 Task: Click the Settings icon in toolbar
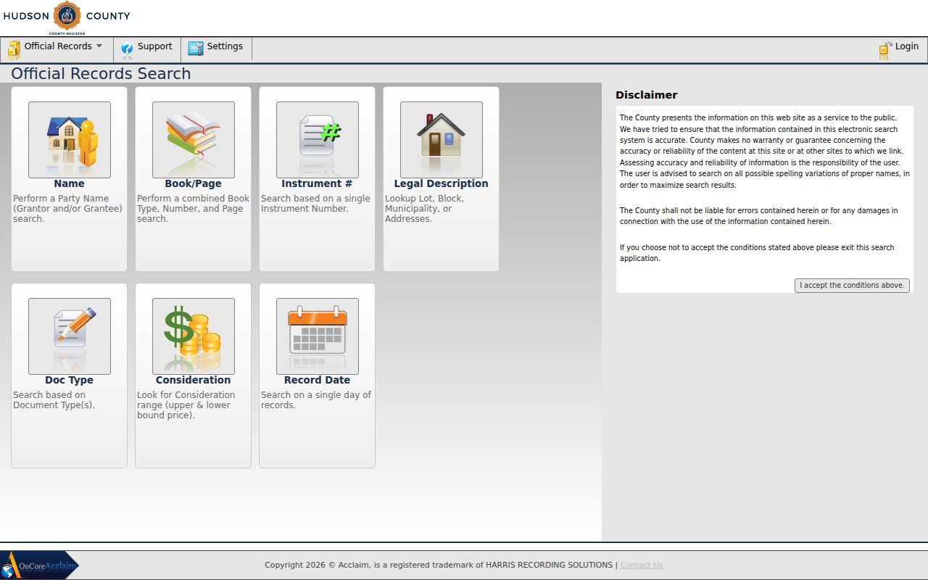tap(196, 49)
